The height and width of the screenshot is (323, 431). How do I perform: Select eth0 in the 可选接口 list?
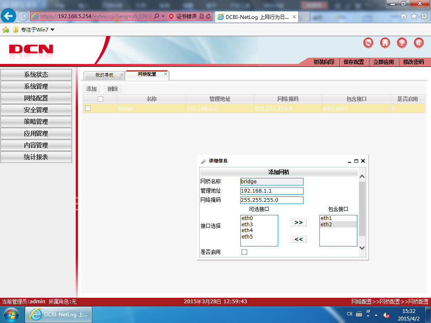[259, 218]
